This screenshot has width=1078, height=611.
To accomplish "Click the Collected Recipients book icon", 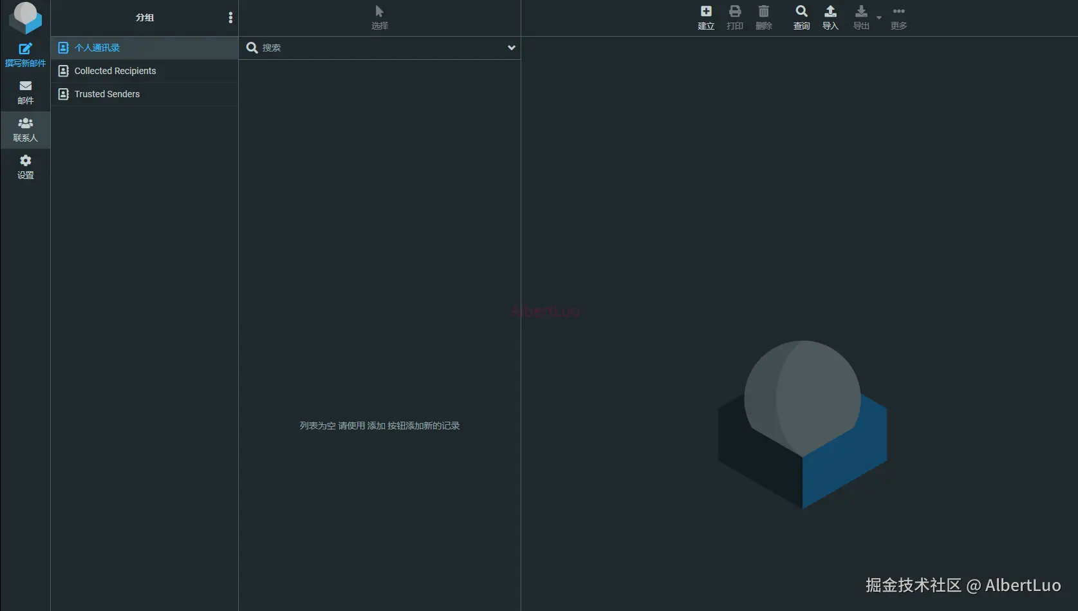I will [63, 71].
